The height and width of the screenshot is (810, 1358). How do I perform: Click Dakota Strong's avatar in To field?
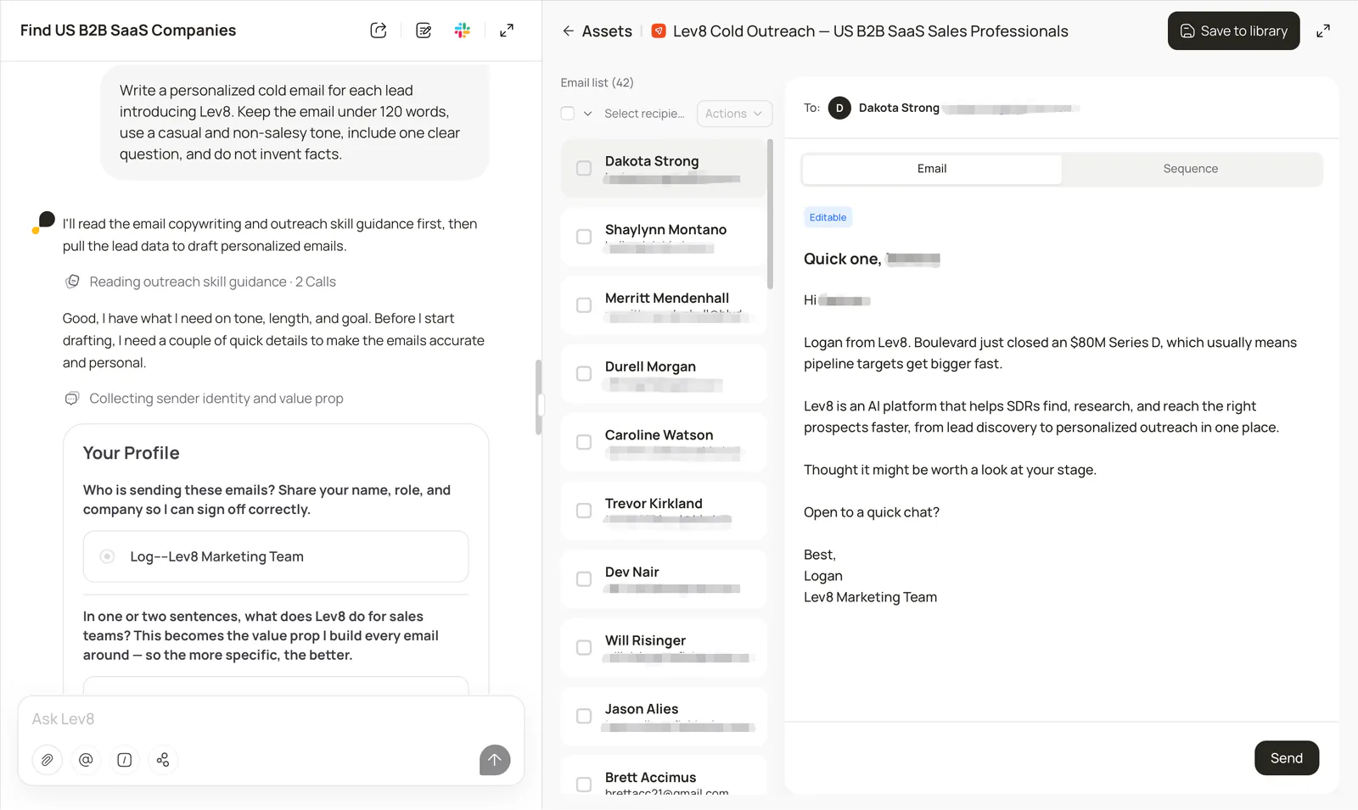point(839,108)
